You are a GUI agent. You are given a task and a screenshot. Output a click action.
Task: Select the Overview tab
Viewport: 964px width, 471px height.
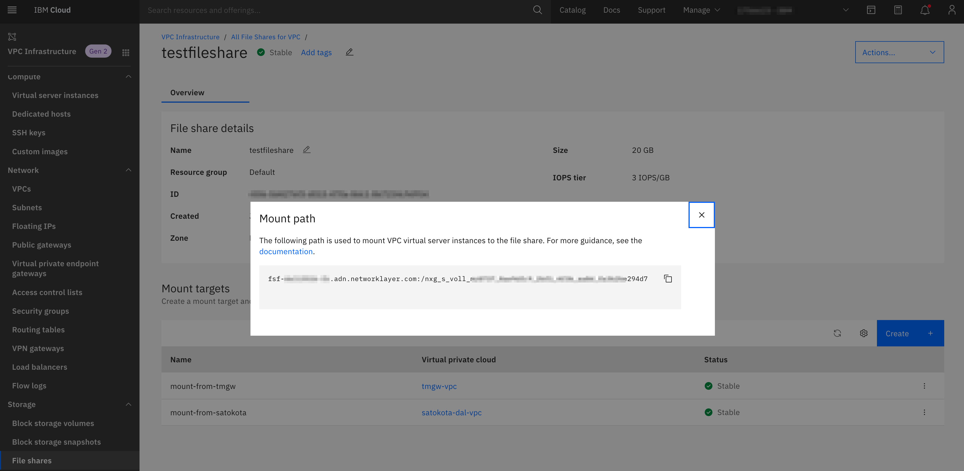pyautogui.click(x=187, y=93)
